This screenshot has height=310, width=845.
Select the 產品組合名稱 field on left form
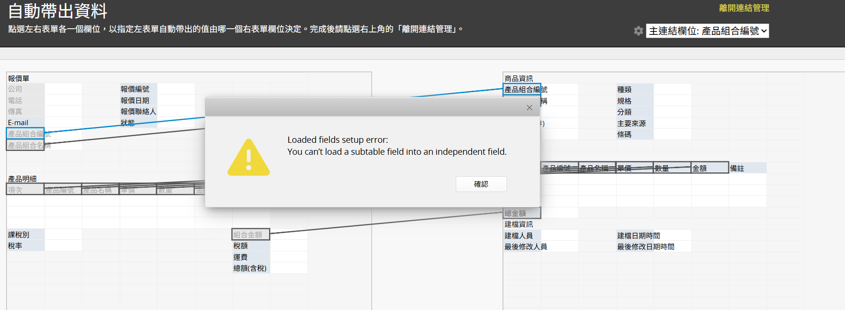25,145
